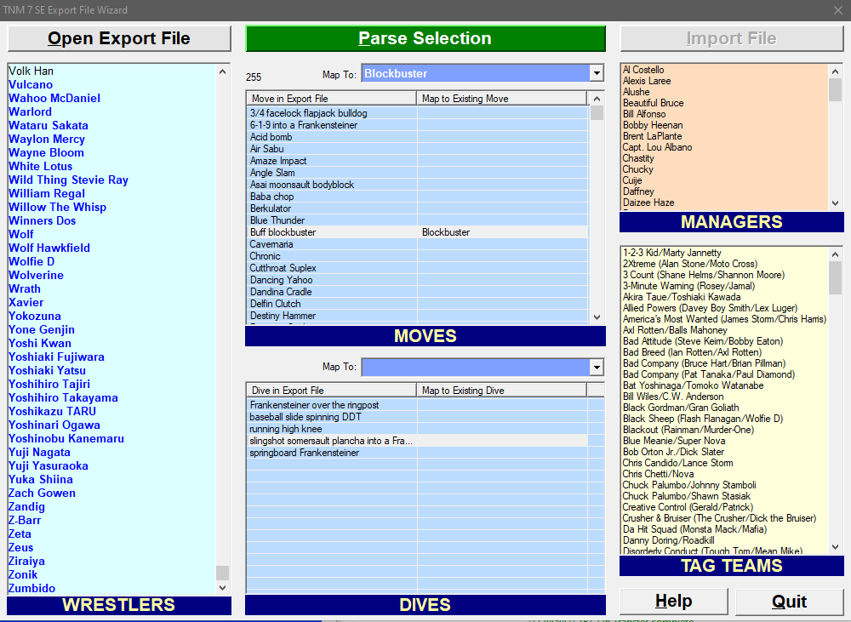851x622 pixels.
Task: Select the Angle Slam move
Action: pos(272,173)
